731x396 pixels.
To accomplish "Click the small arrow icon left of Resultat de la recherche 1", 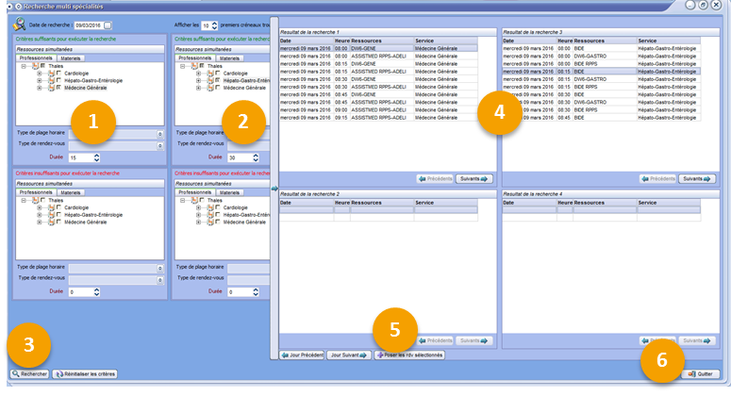I will 274,190.
